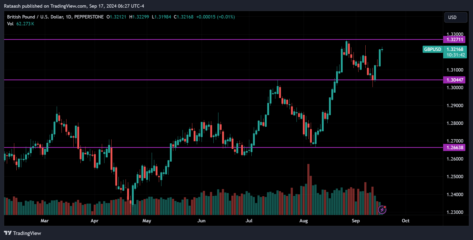Click the 1.33000 price scale label

[x=455, y=34]
